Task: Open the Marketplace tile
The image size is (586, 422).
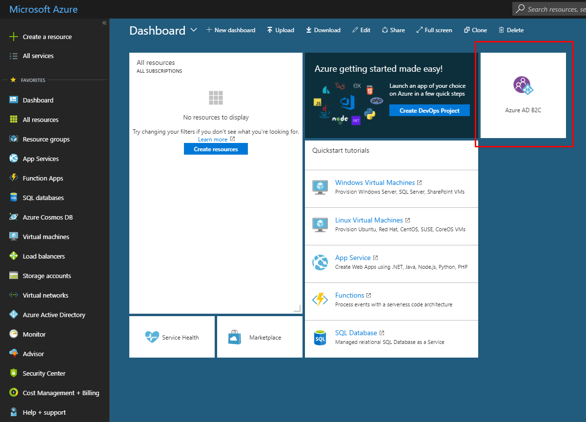Action: [x=260, y=337]
